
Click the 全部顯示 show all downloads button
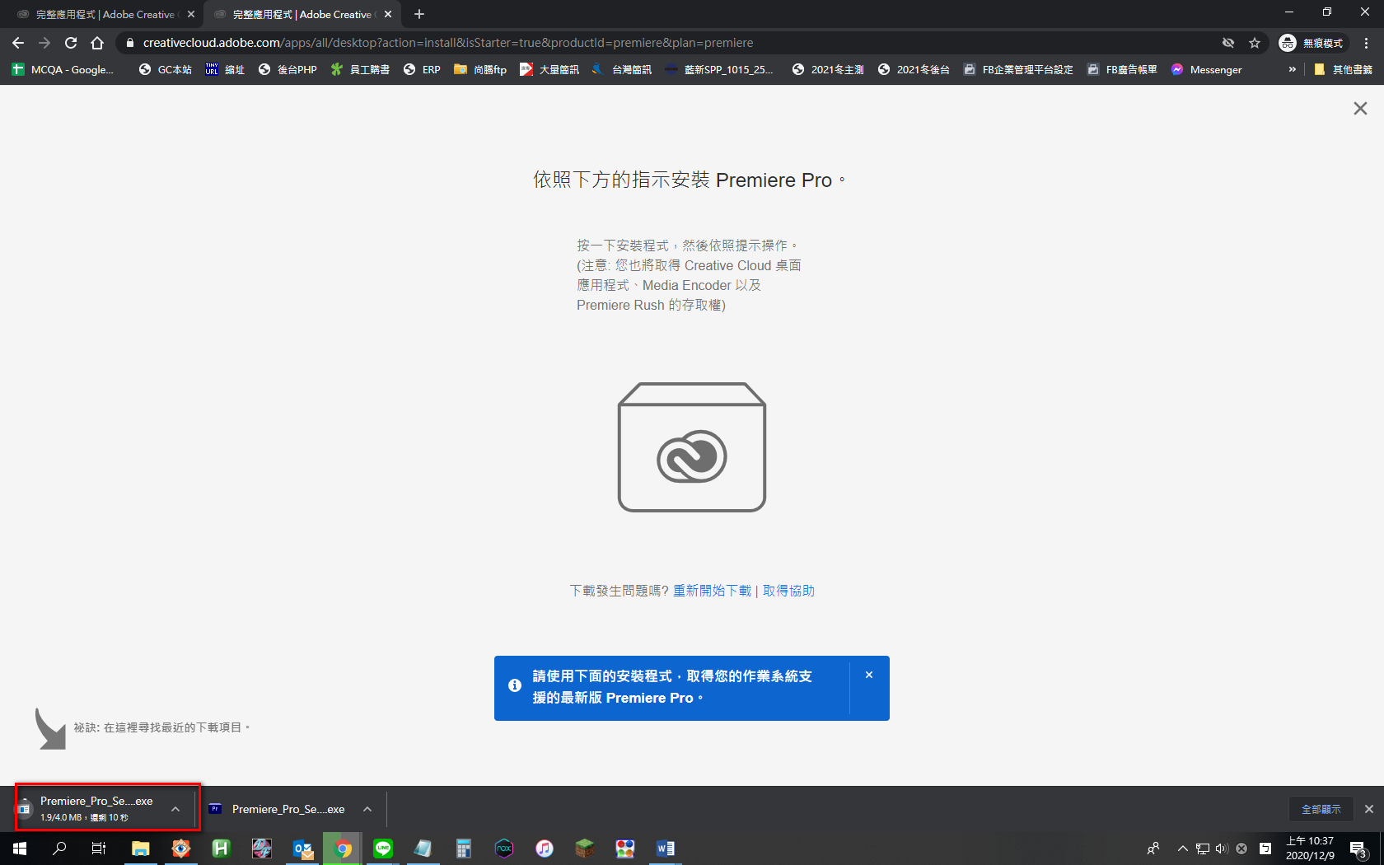[1321, 809]
